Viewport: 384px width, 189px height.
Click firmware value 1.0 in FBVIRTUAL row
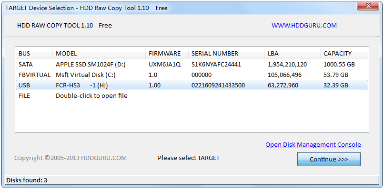tap(153, 75)
